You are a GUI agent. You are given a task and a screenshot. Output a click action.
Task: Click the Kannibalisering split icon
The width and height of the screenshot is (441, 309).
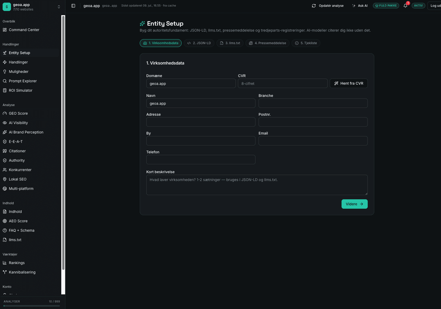coord(5,272)
